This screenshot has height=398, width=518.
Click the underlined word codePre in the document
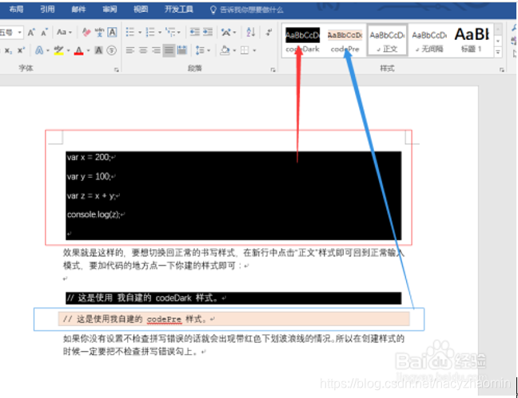pyautogui.click(x=164, y=319)
